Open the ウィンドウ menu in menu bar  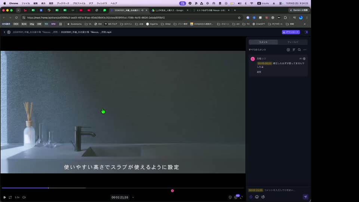click(x=102, y=3)
